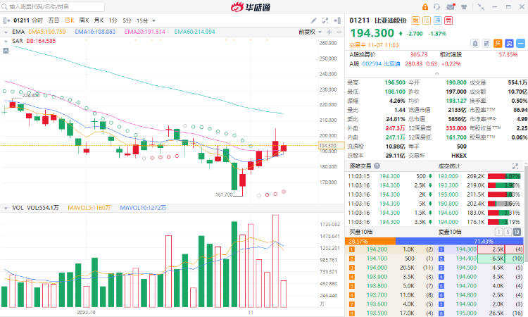Click blue 71.43% sell ratio bar

[x=459, y=241]
